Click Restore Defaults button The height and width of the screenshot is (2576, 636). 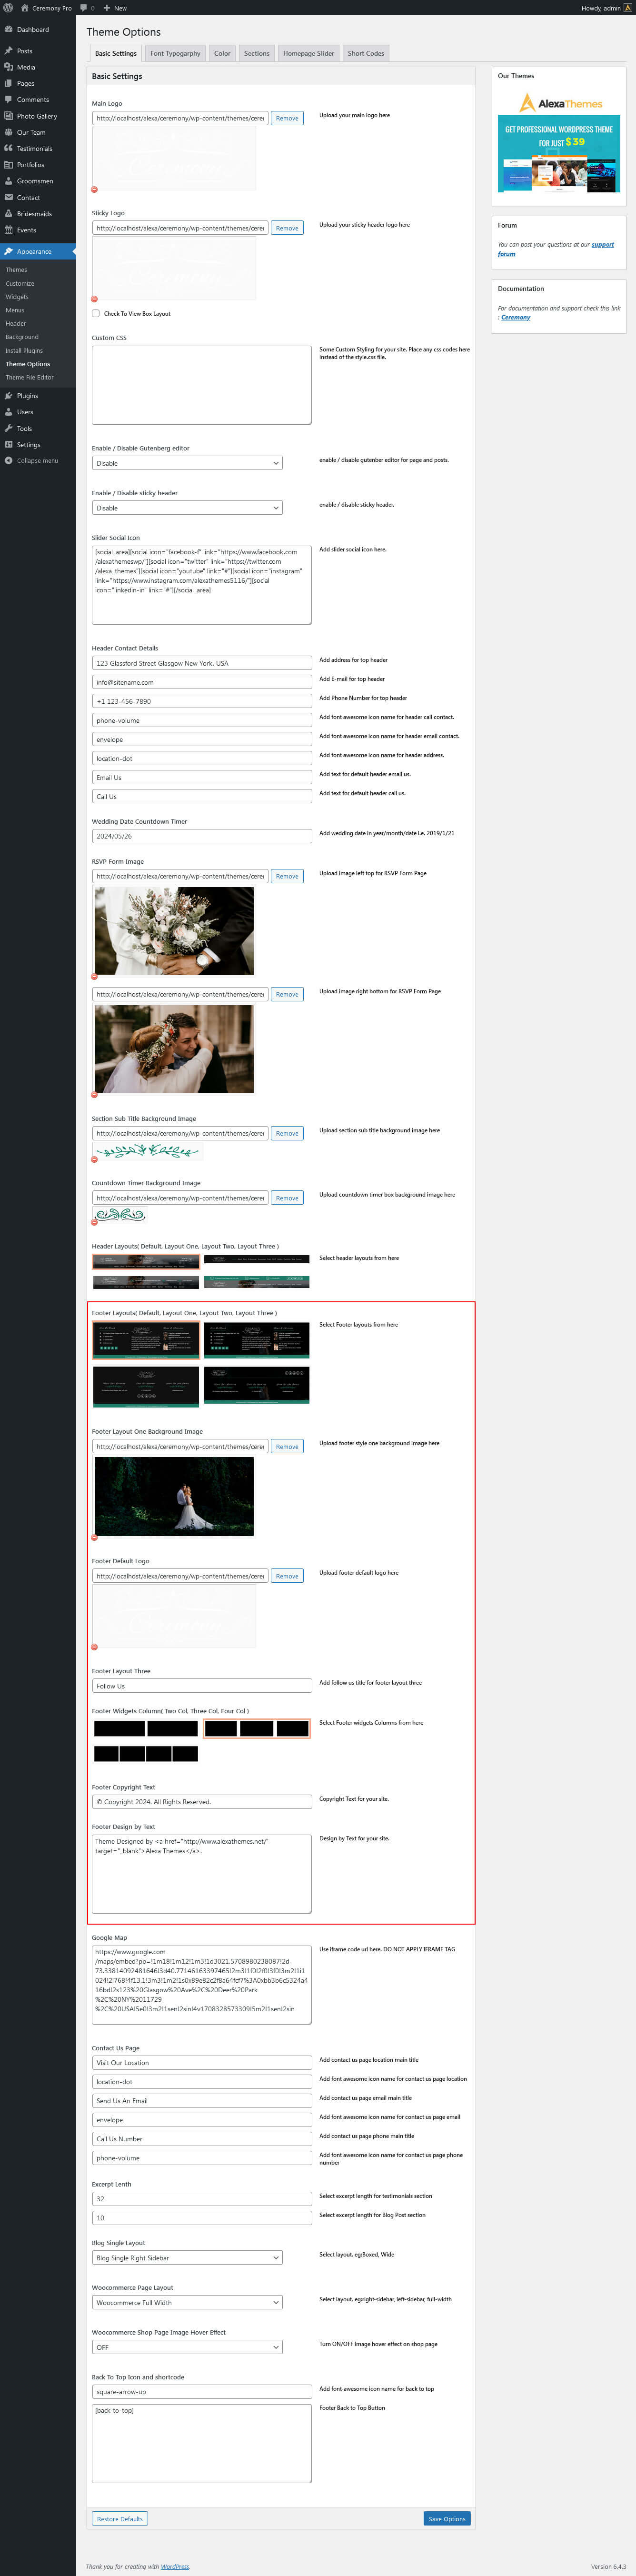120,2519
